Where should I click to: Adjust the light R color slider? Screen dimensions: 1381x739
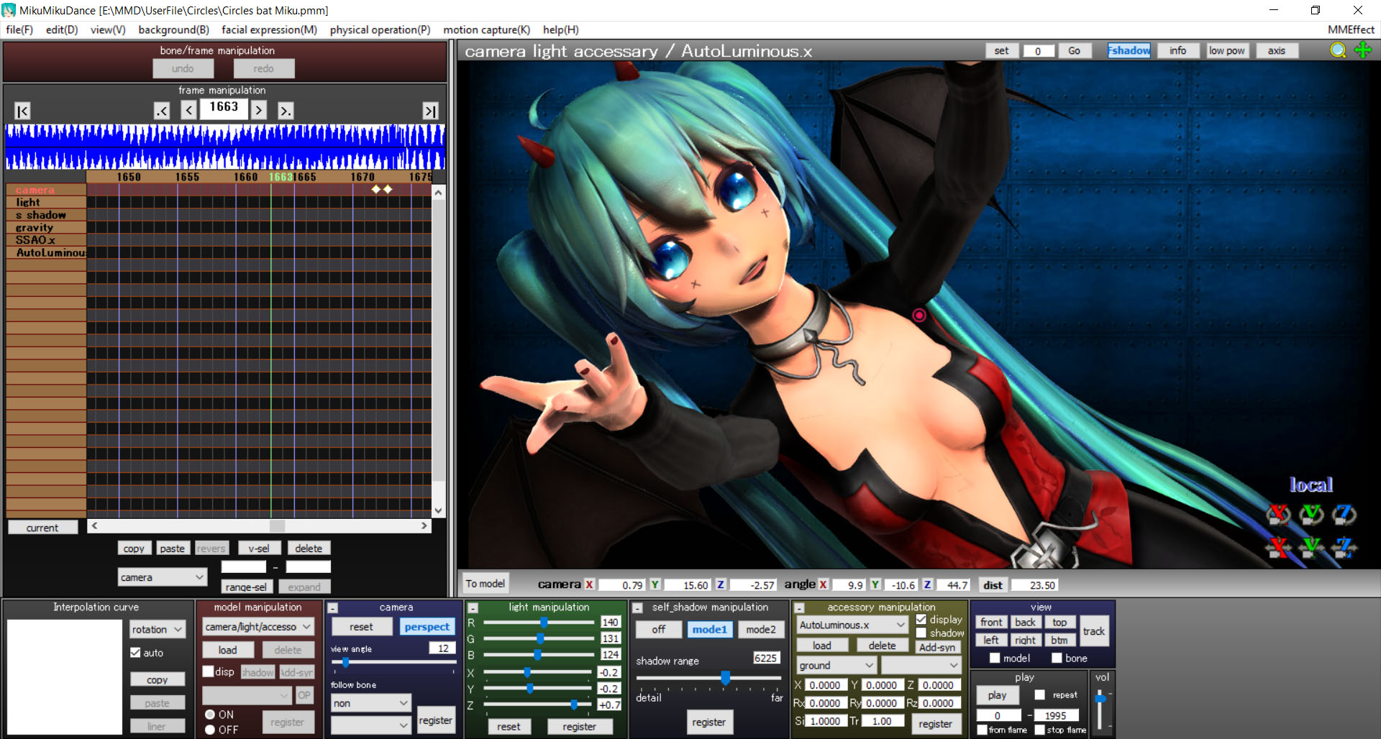point(544,623)
